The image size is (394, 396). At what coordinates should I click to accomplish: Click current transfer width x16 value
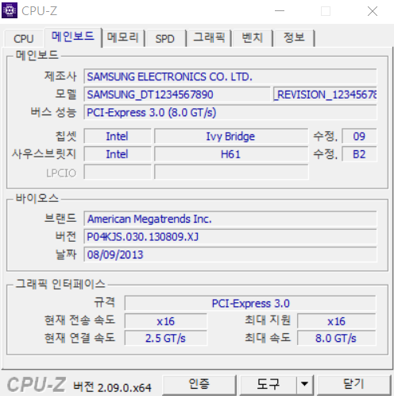click(x=166, y=321)
